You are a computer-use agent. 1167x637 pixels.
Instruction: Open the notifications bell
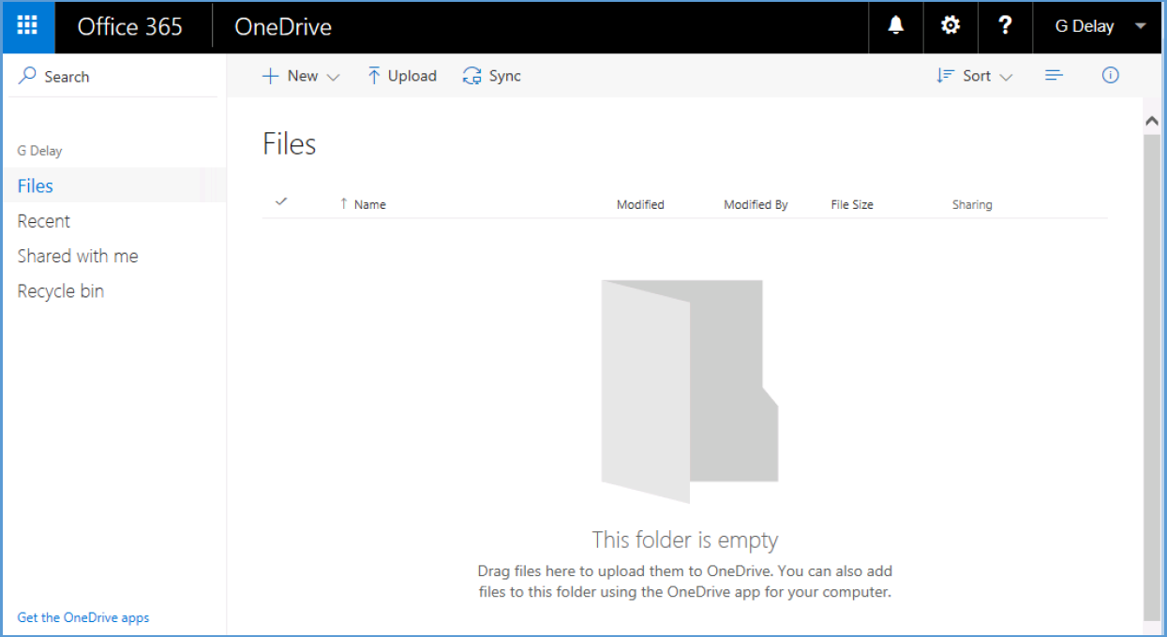click(x=895, y=26)
